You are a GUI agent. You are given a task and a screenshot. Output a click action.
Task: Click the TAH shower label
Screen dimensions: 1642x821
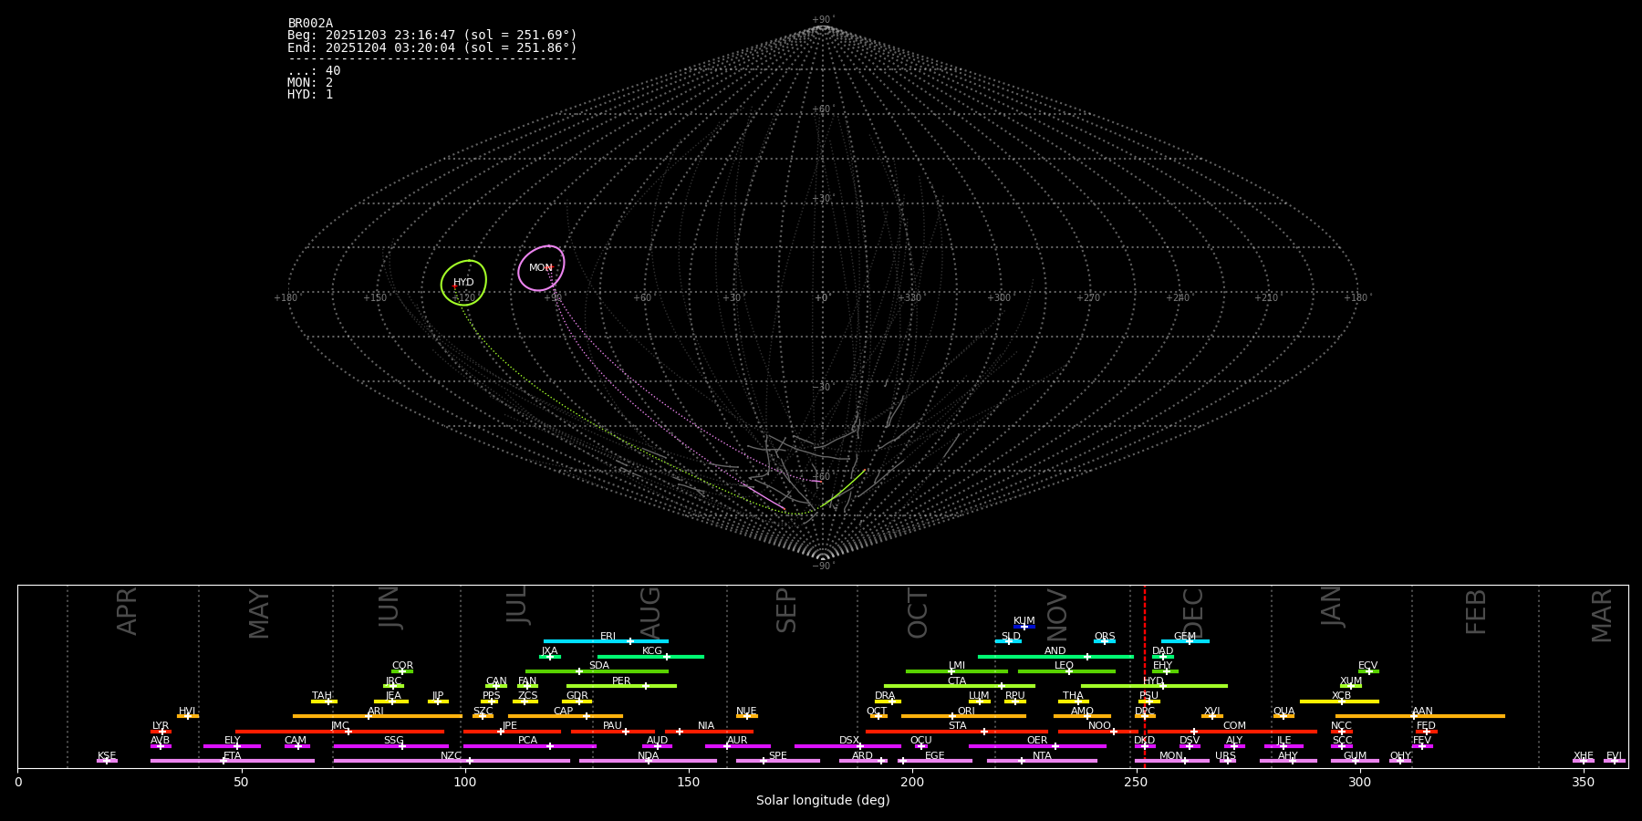point(322,696)
